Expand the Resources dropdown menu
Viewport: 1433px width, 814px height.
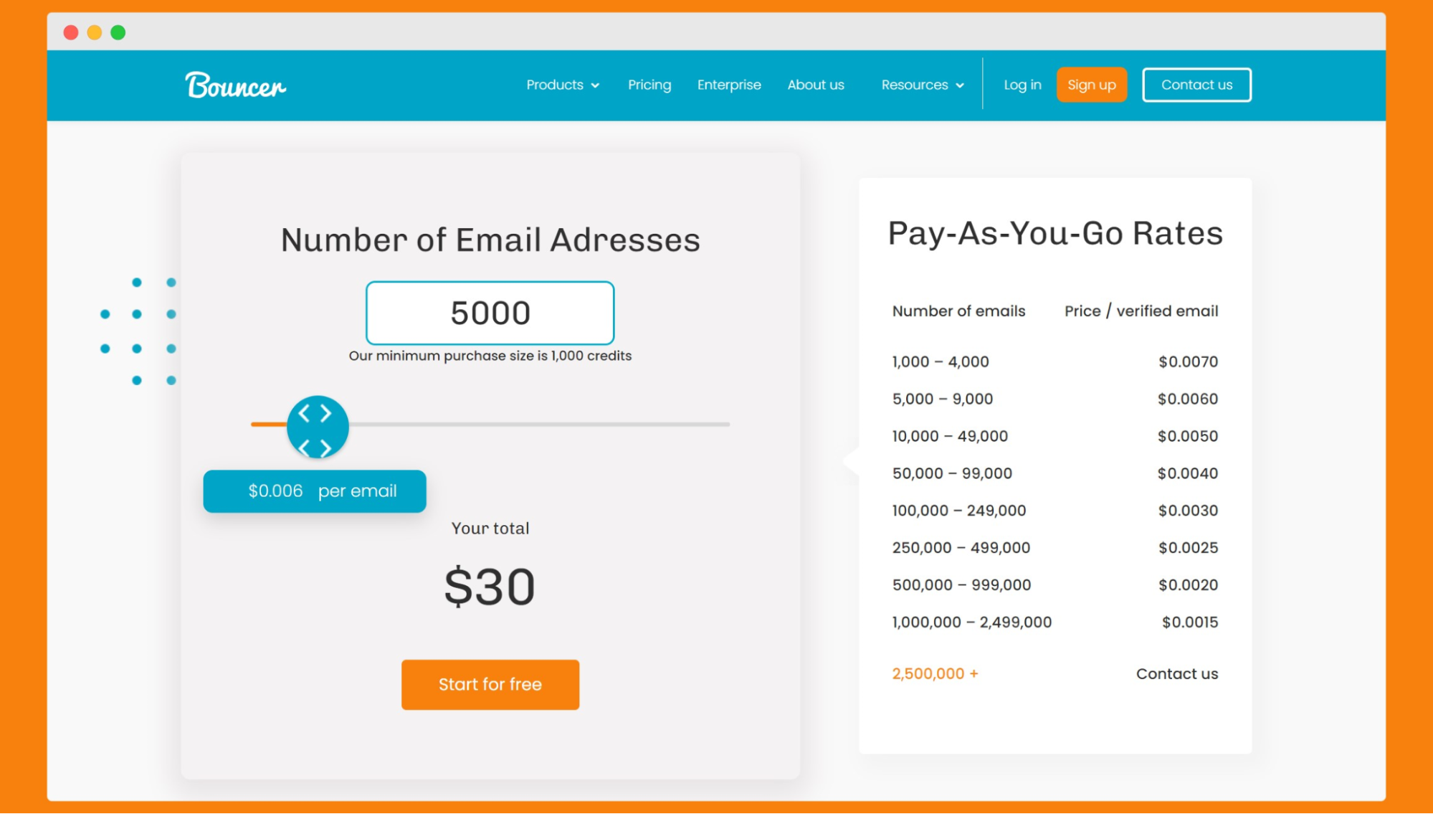(922, 85)
